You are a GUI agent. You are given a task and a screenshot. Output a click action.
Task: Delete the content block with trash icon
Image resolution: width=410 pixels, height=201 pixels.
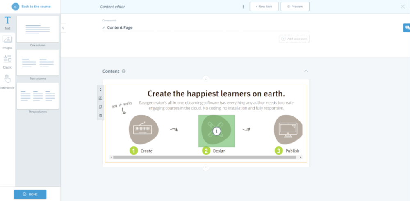(100, 115)
